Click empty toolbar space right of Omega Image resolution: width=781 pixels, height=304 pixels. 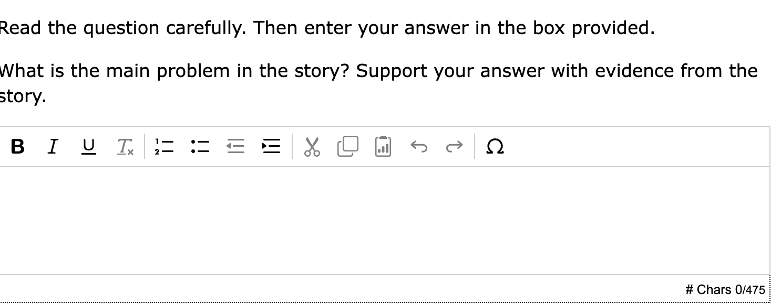631,147
